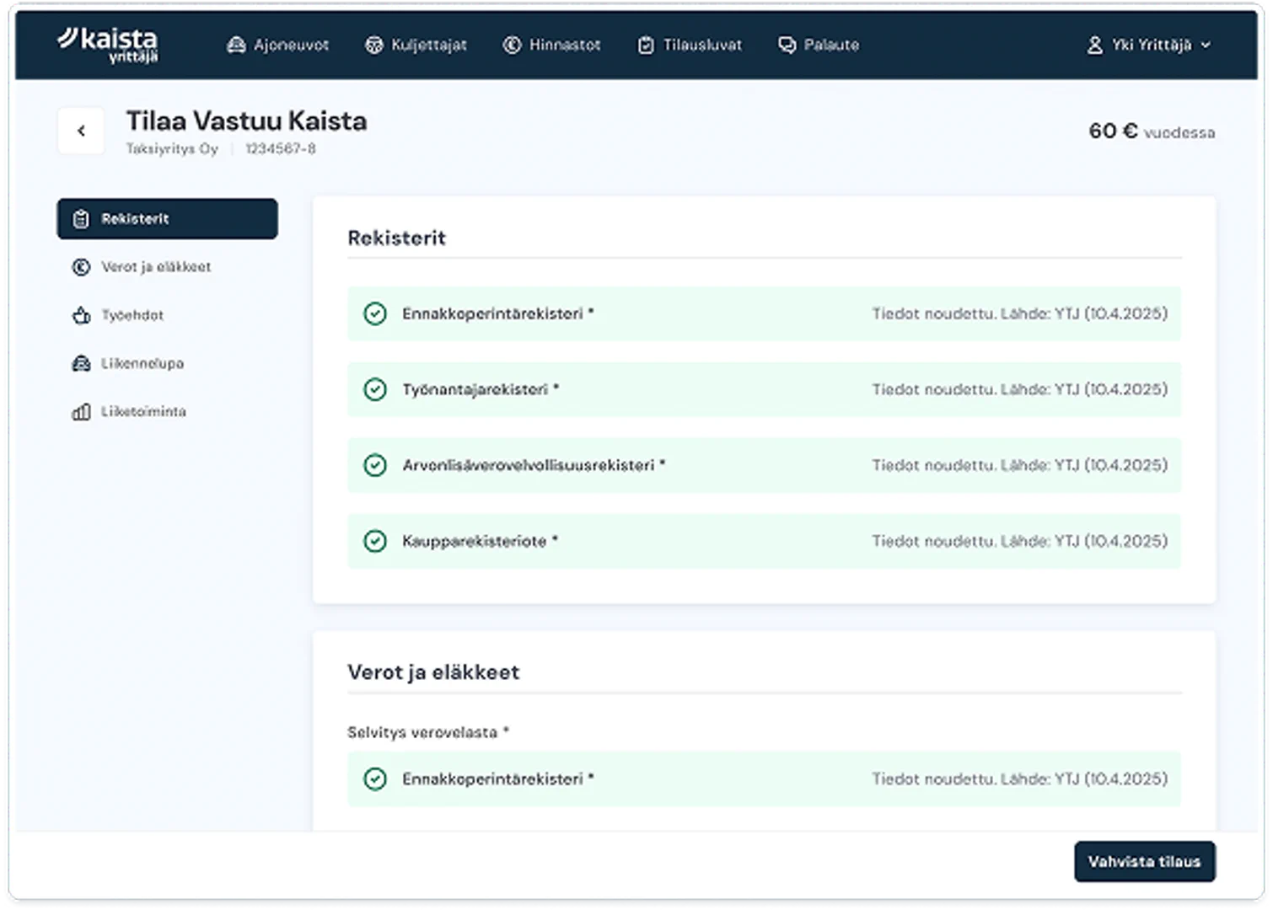Click the checkmark in the Rekisterit section's Ennakkoperintärekisteri row

(x=375, y=313)
